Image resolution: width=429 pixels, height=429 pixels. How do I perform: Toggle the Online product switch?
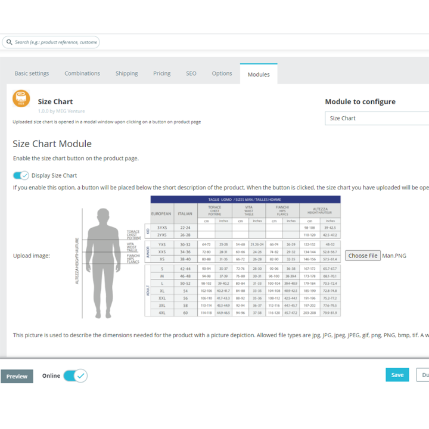point(76,375)
